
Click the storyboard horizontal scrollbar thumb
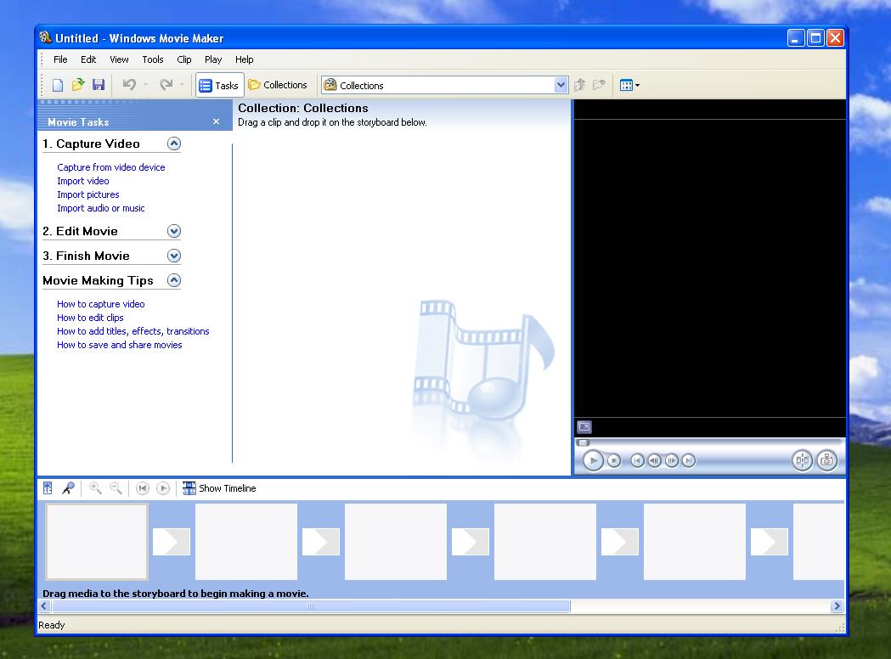[x=311, y=606]
